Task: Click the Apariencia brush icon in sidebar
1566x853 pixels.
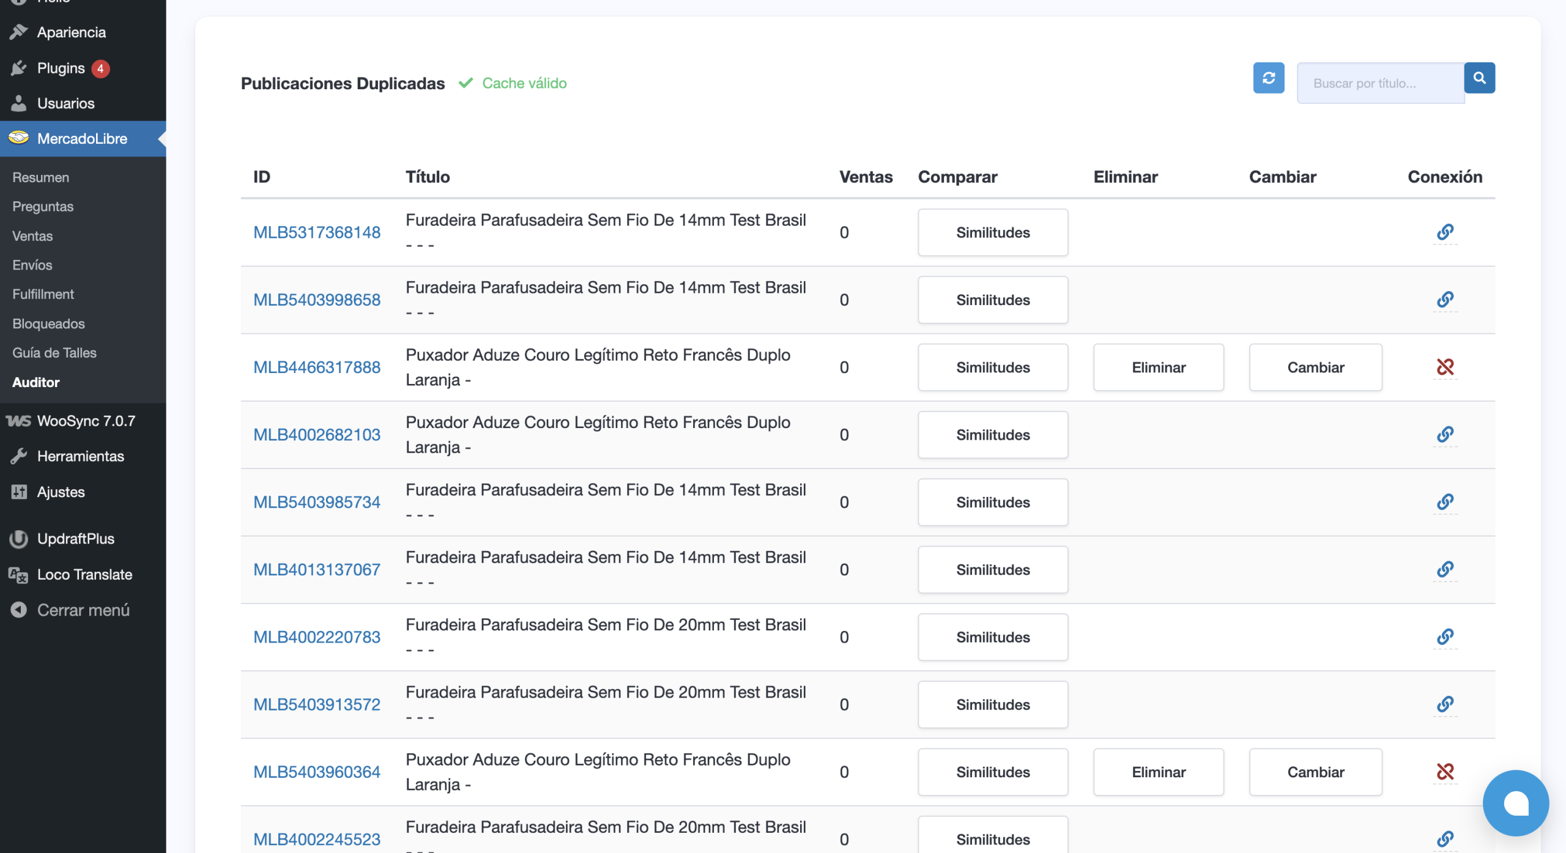Action: coord(19,32)
